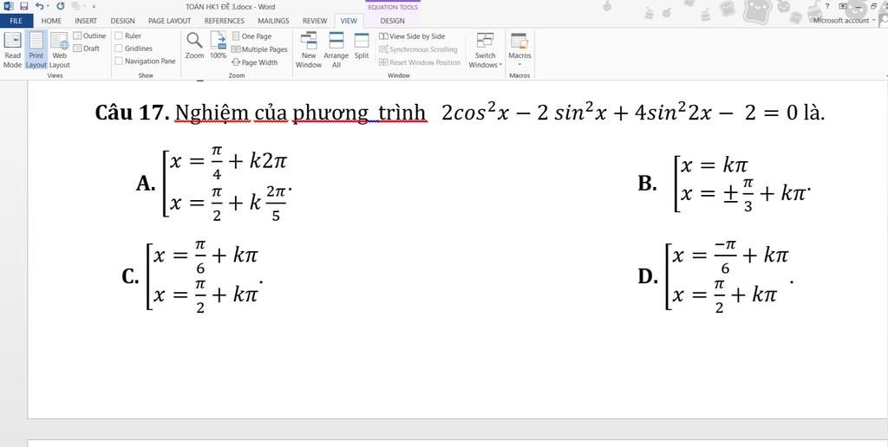
Task: Switch to the HOME ribbon tab
Action: click(x=51, y=21)
